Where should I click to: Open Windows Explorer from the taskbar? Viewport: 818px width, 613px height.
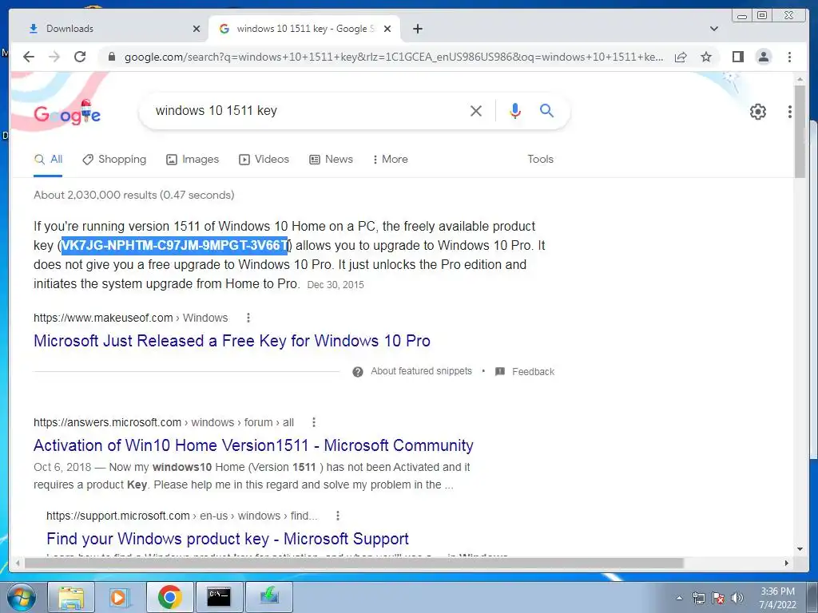(x=71, y=597)
